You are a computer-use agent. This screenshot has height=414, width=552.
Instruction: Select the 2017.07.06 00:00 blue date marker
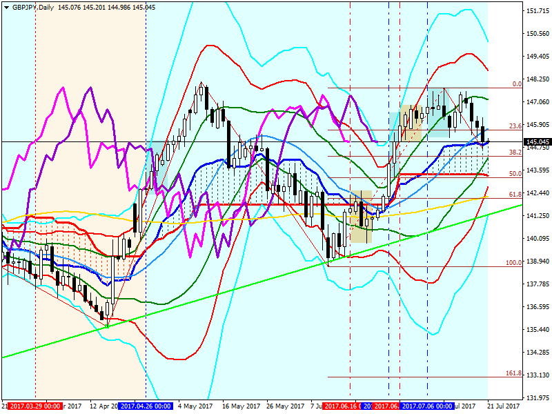pyautogui.click(x=427, y=406)
